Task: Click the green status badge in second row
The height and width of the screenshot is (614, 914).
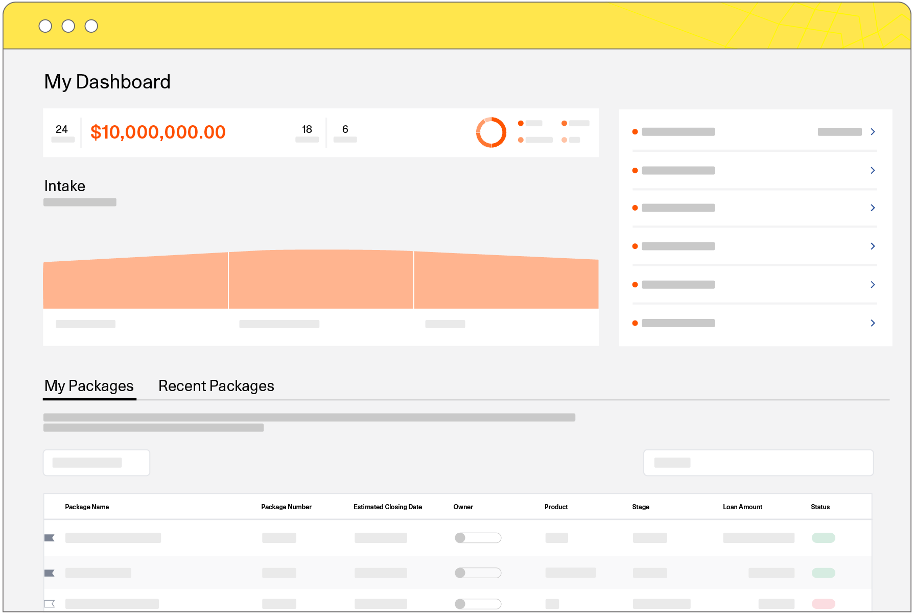Action: [x=823, y=573]
